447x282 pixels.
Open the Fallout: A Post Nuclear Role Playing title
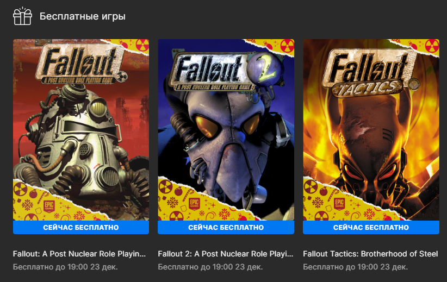(79, 254)
